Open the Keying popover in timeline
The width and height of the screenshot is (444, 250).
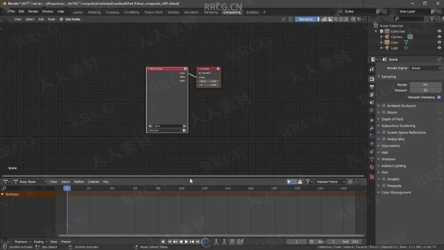tap(40, 241)
